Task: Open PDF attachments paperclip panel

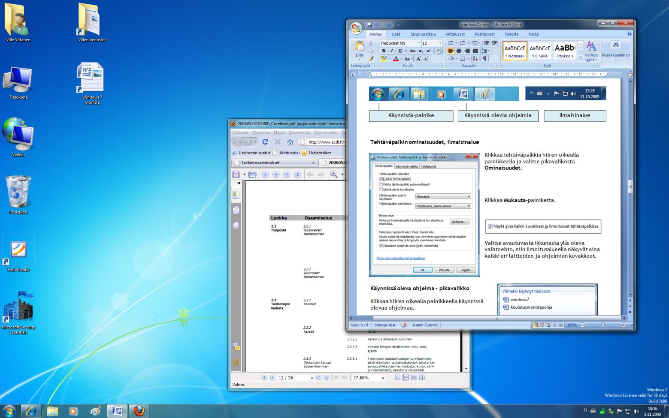Action: (236, 362)
